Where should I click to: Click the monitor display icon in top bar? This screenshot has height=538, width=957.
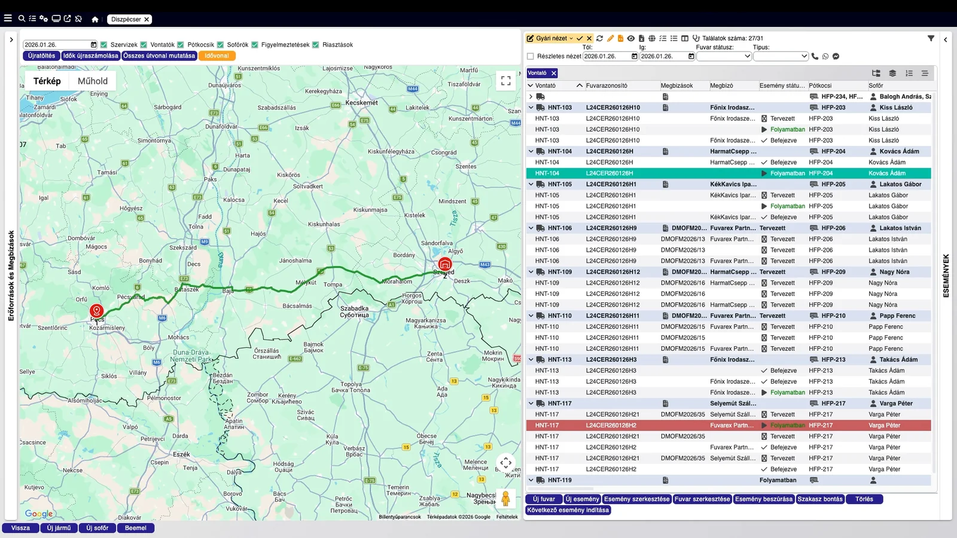point(56,19)
